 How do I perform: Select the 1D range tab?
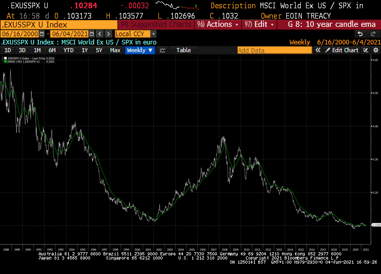click(8, 50)
